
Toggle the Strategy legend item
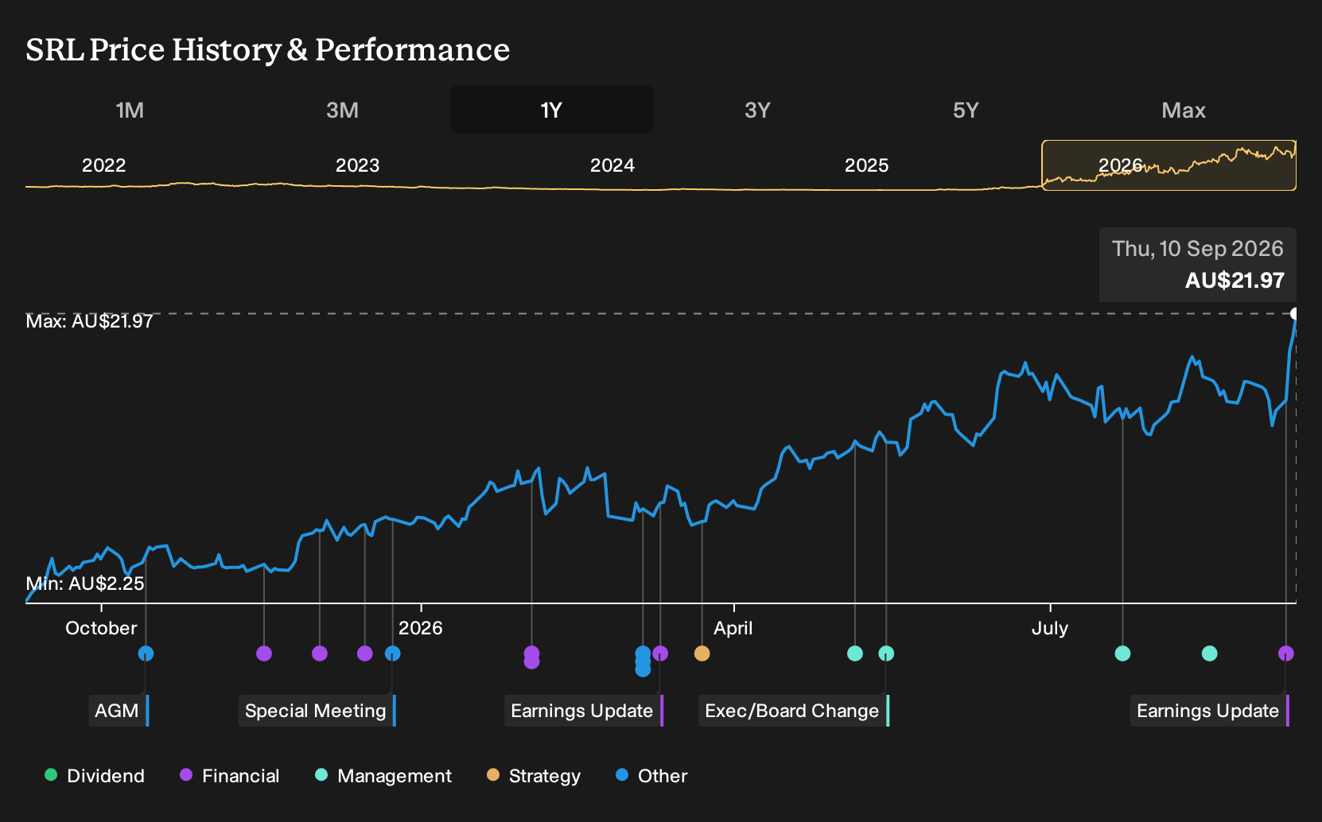534,776
